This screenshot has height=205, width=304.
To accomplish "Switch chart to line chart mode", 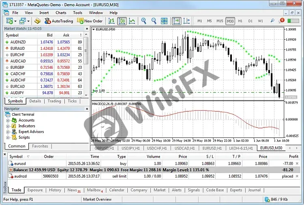I will [132, 21].
